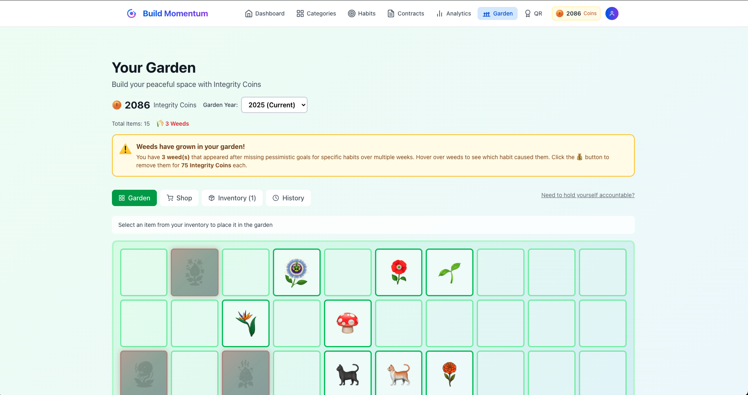Open the Habits section icon

coord(352,13)
